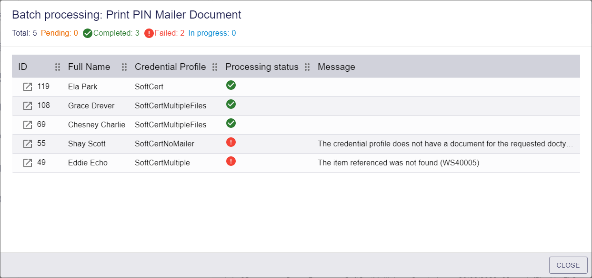Open record 49 via its open-link icon
Image resolution: width=592 pixels, height=278 pixels.
(28, 163)
